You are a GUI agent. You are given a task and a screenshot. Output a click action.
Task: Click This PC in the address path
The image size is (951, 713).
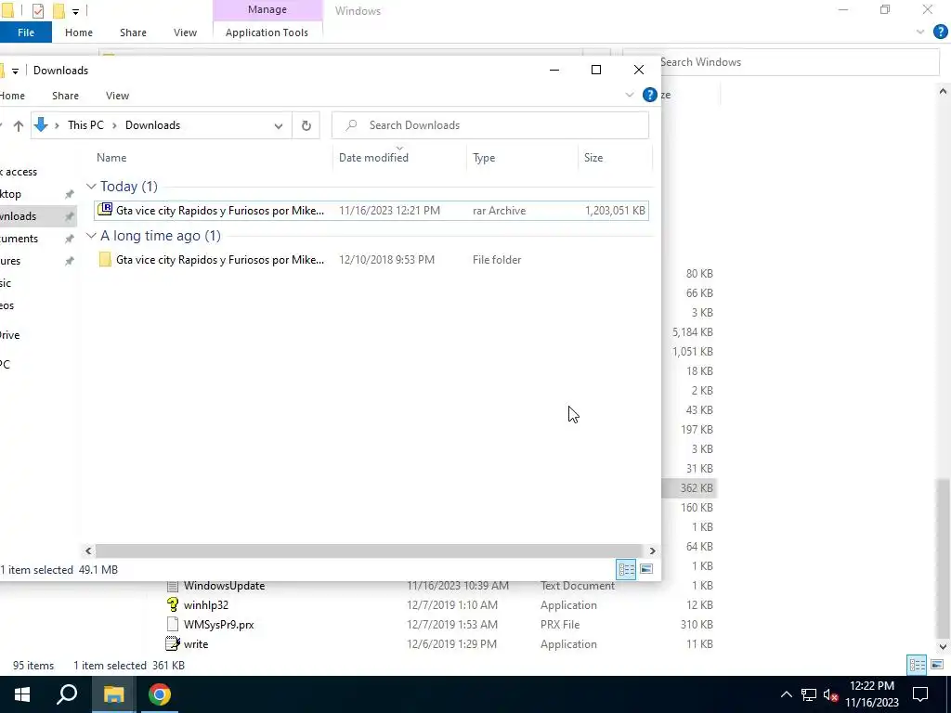[85, 125]
